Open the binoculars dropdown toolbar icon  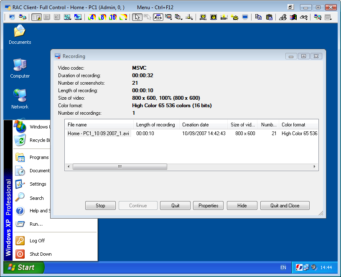coord(304,17)
